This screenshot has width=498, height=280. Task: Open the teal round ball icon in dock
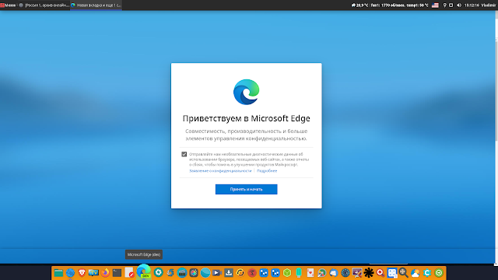click(205, 273)
